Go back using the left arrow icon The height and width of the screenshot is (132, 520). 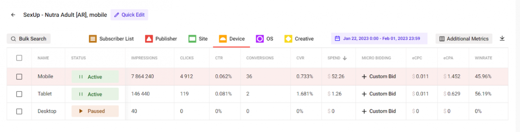pos(13,15)
